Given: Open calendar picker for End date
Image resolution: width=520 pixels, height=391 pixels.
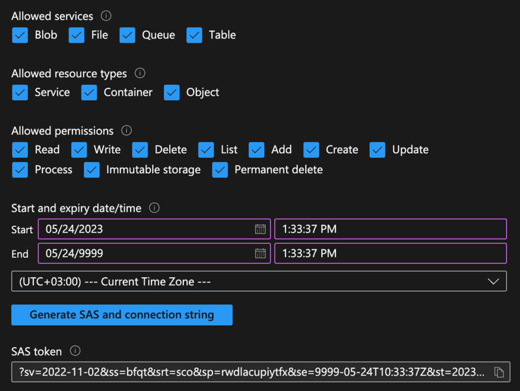Looking at the screenshot, I should (x=260, y=253).
